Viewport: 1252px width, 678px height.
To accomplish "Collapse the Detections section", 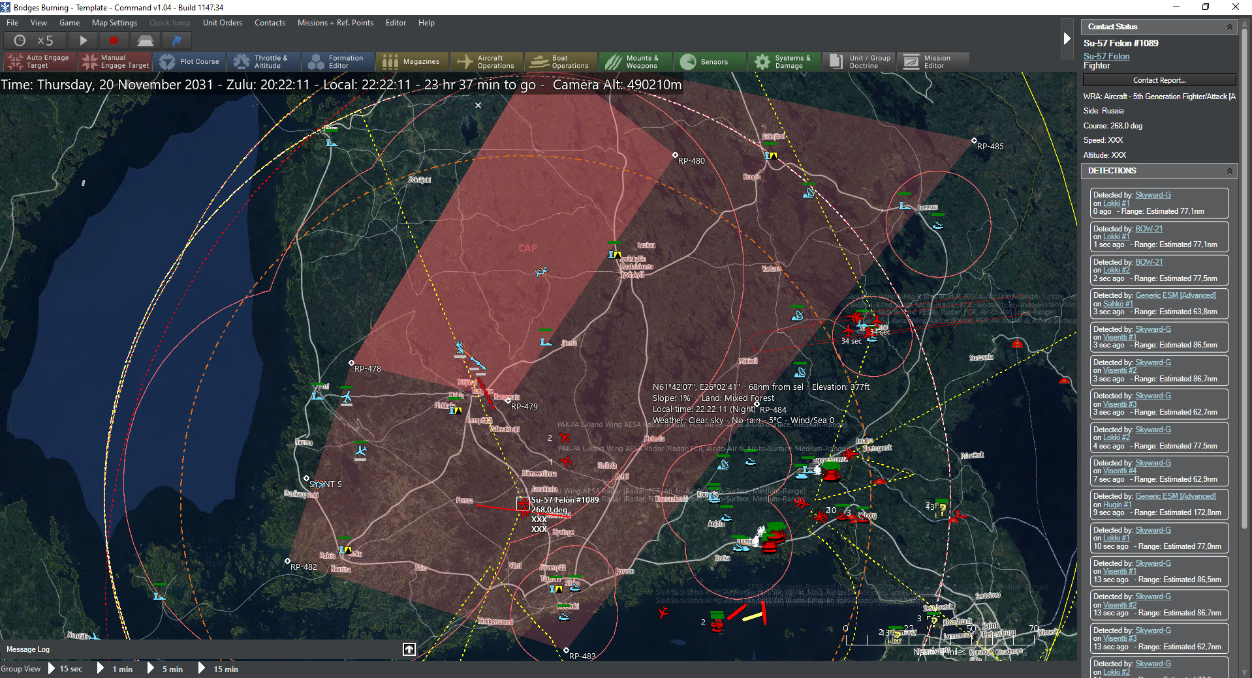I will [x=1229, y=171].
